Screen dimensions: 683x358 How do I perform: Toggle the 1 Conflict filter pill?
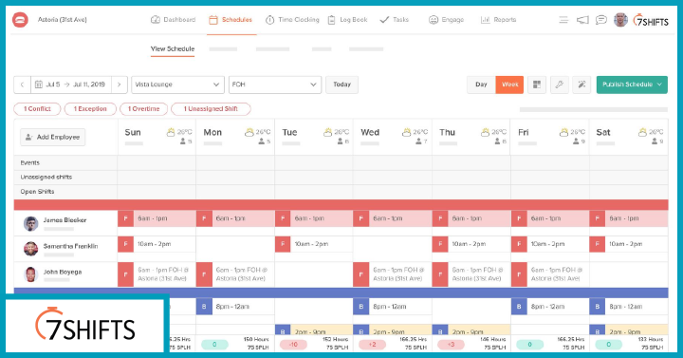tap(37, 109)
